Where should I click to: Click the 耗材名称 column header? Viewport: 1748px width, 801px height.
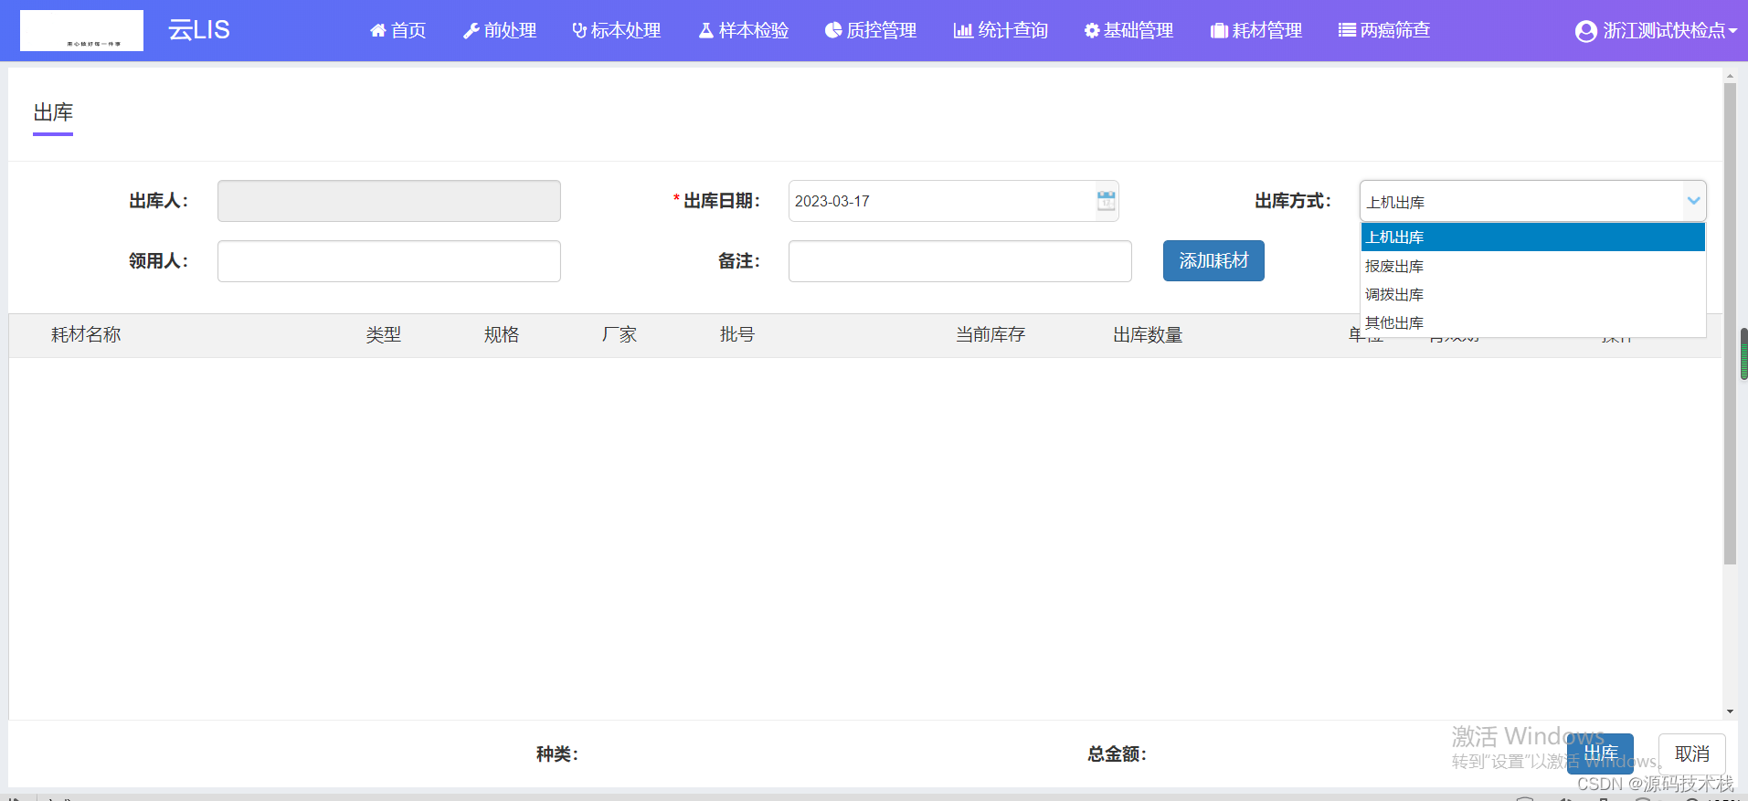(x=86, y=335)
